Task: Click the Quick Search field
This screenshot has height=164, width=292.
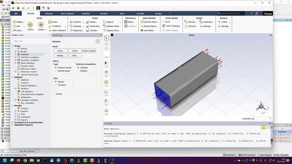Action: tap(232, 13)
